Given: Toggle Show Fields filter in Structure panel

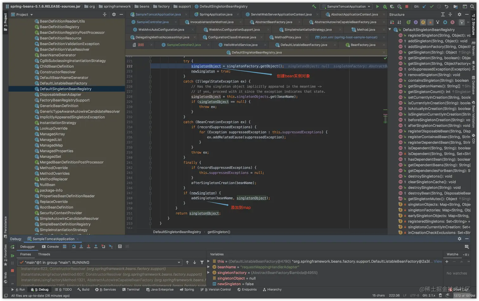Looking at the screenshot, I should [423, 22].
